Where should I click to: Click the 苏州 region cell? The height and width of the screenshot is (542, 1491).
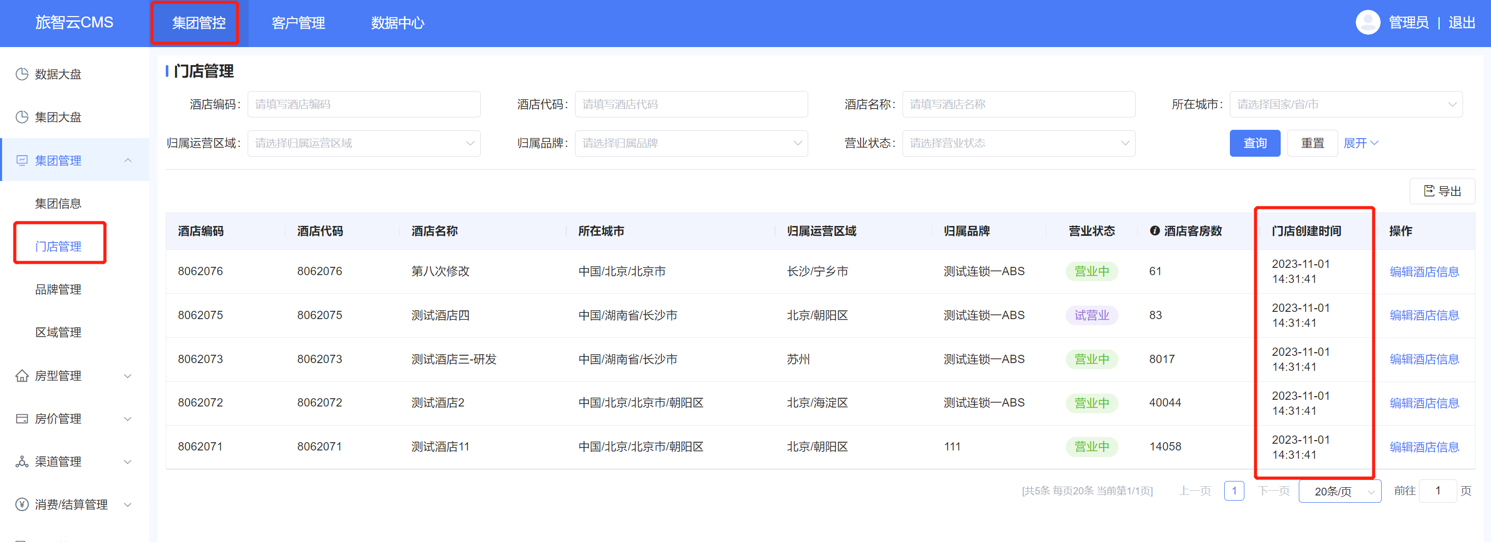click(x=798, y=359)
